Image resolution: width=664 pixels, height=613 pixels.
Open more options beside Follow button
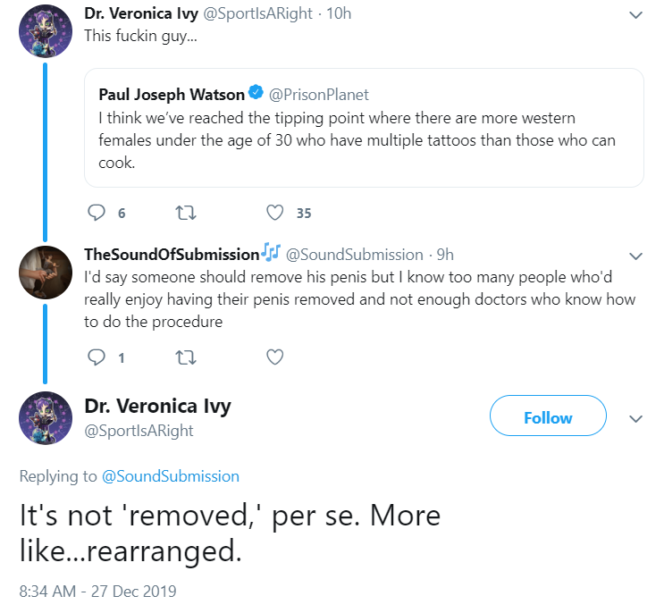(635, 418)
